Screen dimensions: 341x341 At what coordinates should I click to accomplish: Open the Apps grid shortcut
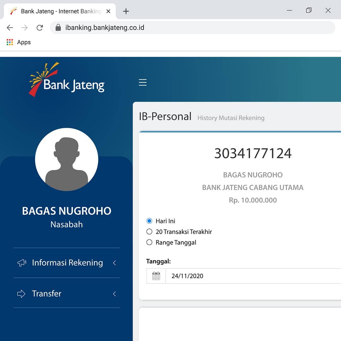point(19,42)
